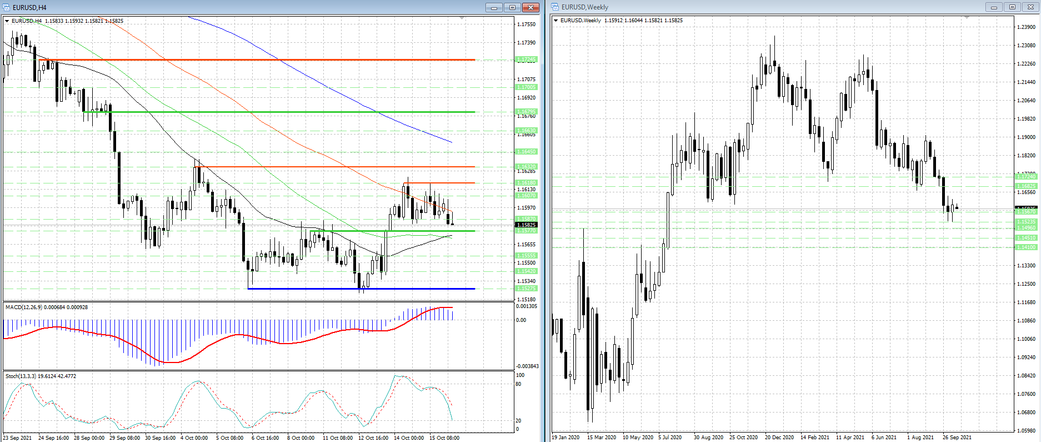The width and height of the screenshot is (1041, 442).
Task: Open the EURUSD,Weekly chart dropdown triangle
Action: 556,21
